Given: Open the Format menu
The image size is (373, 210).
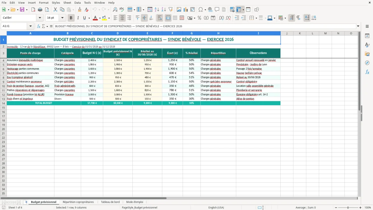Looking at the screenshot, I should pos(44,2).
